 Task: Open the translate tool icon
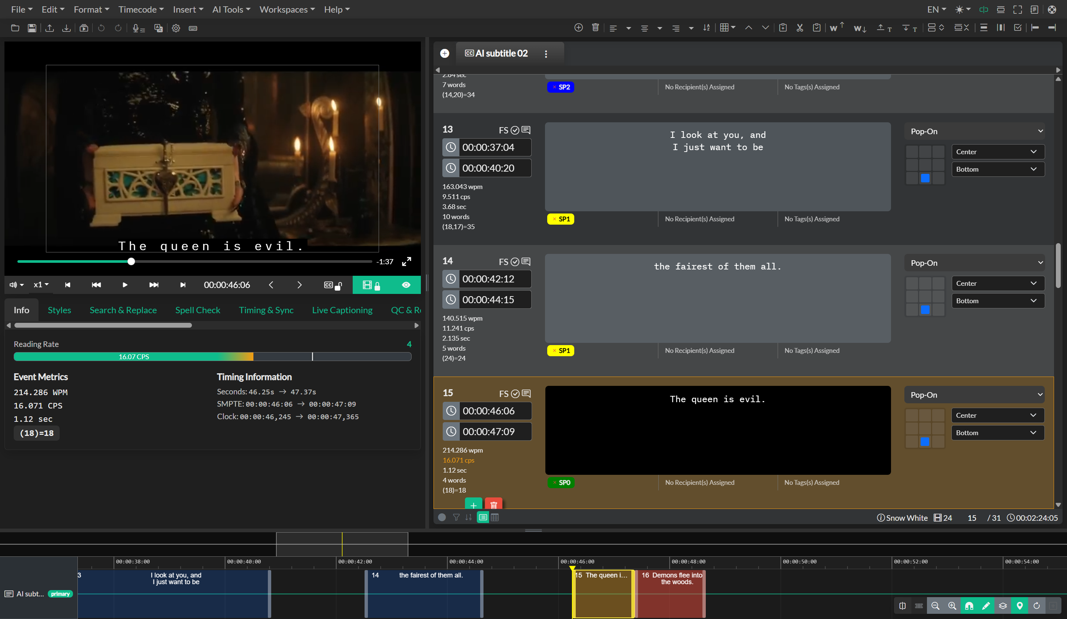tap(158, 28)
